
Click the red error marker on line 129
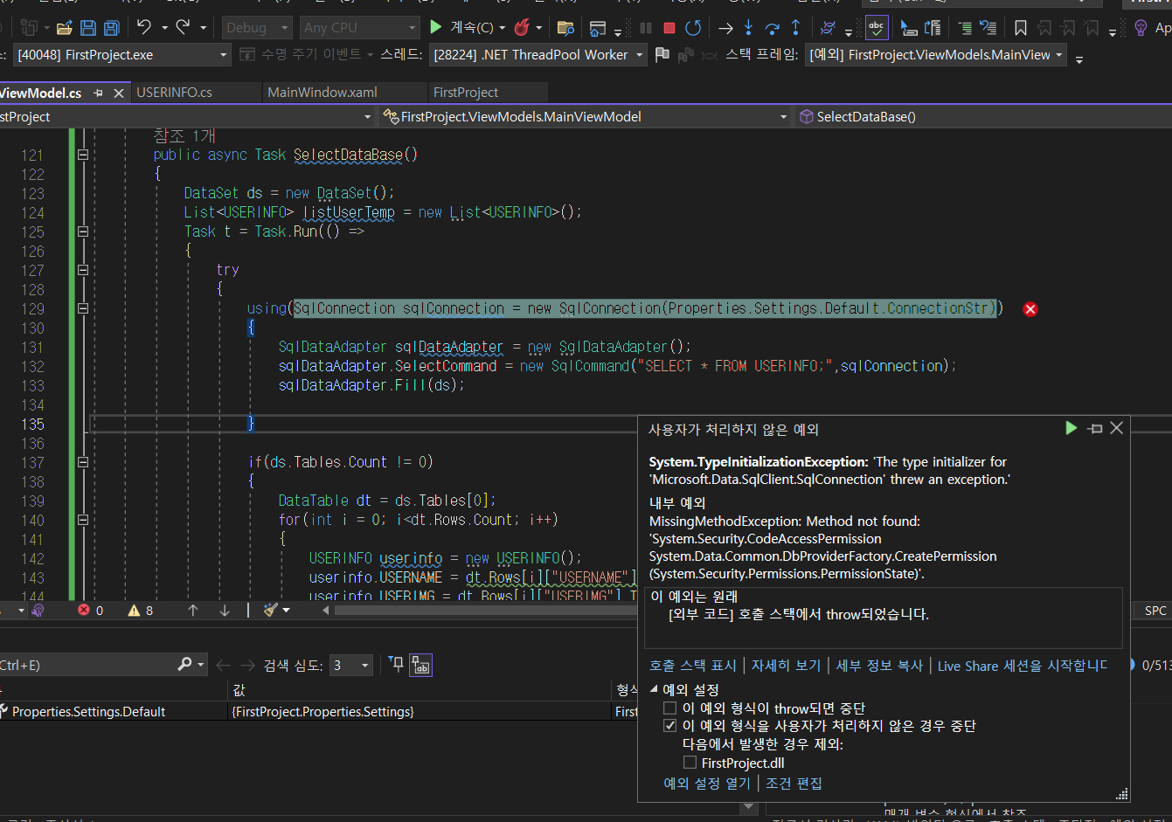pos(1030,308)
